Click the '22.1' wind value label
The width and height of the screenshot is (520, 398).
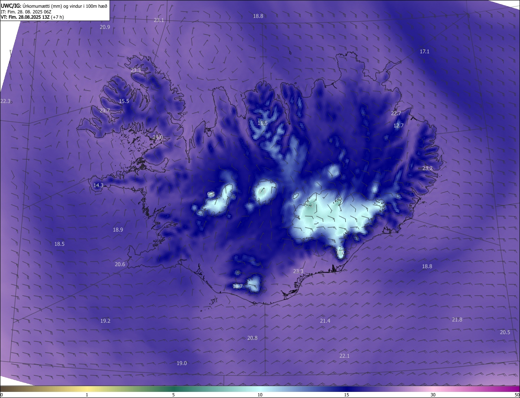344,356
